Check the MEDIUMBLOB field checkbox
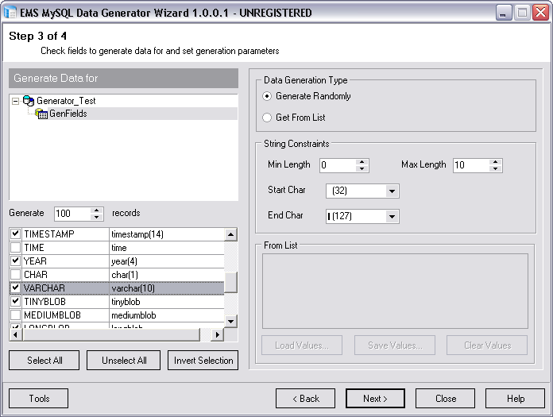Image resolution: width=553 pixels, height=417 pixels. click(16, 315)
